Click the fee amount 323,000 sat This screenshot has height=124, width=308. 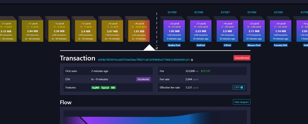(x=192, y=71)
